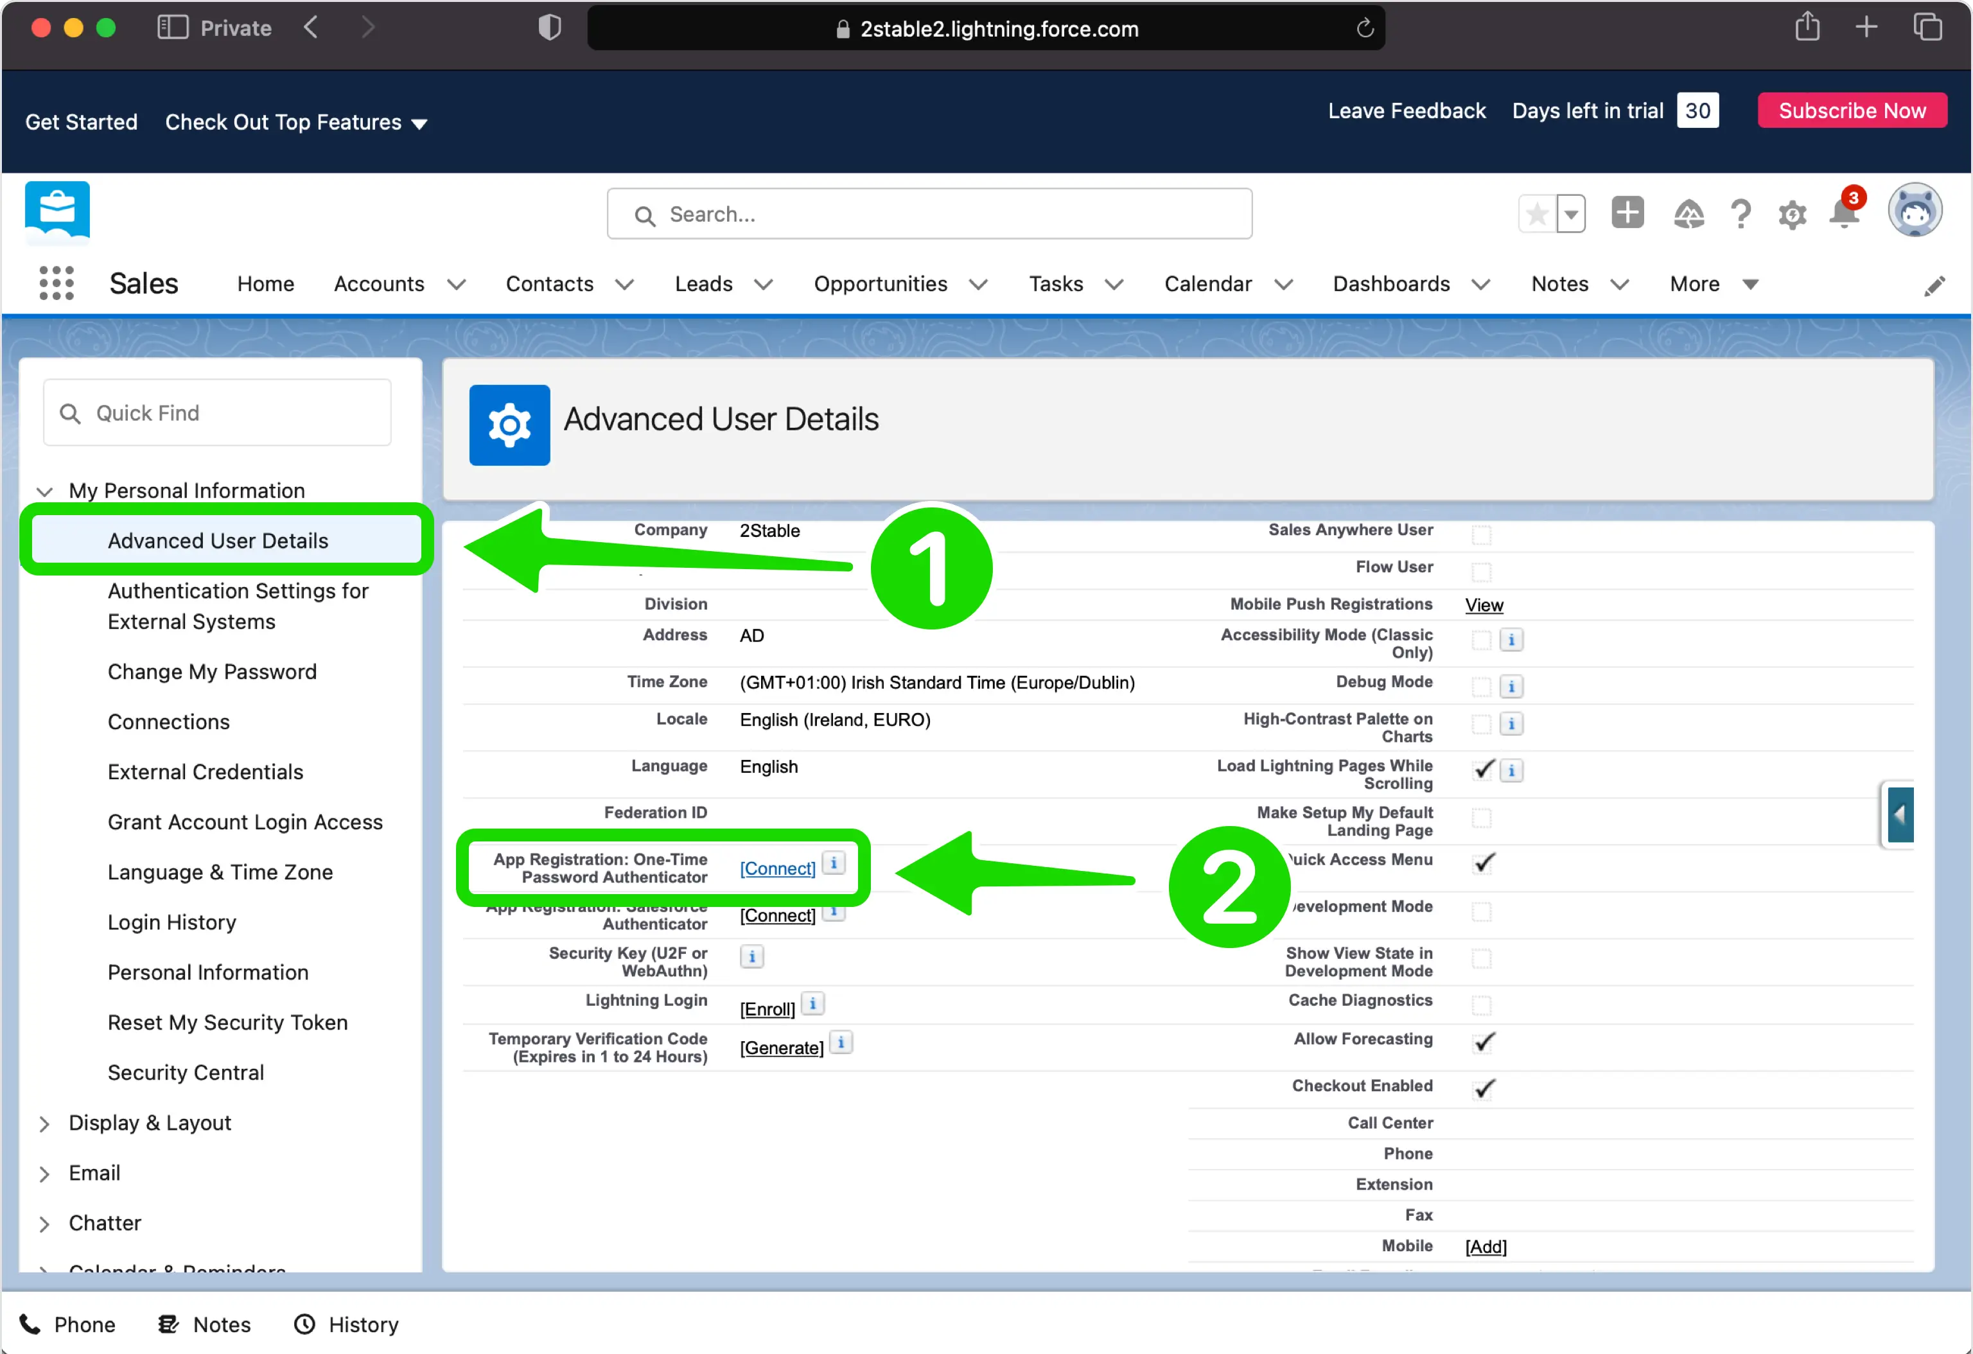
Task: Collapse My Personal Information section
Action: [44, 491]
